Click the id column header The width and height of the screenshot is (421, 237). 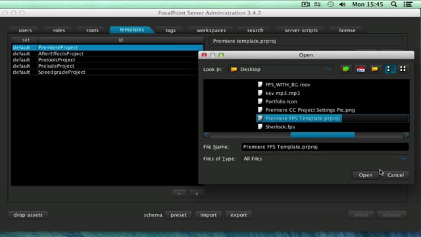pos(121,40)
